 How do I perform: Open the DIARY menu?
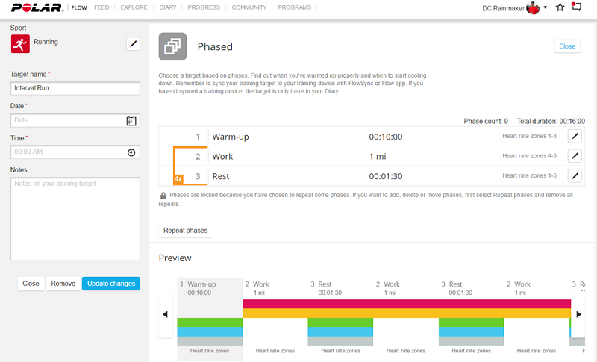tap(167, 7)
